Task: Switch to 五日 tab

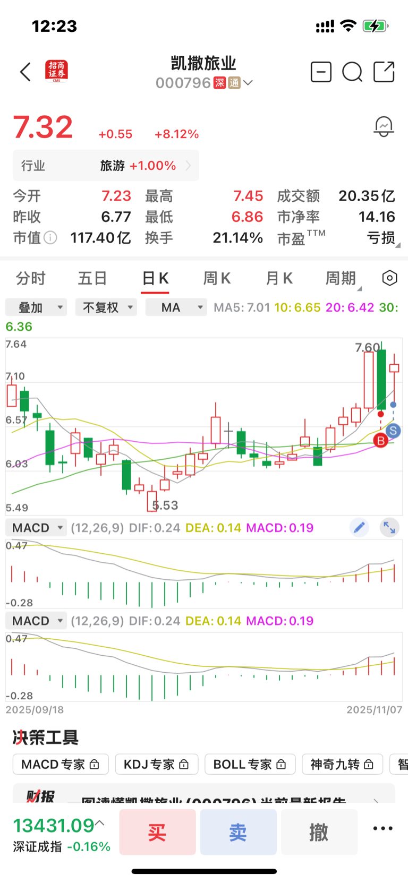Action: point(93,278)
